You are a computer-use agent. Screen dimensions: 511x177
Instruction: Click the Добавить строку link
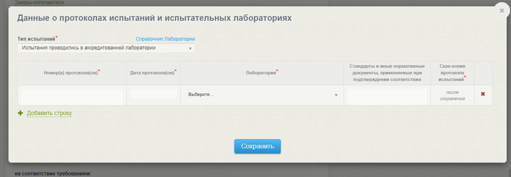point(49,113)
